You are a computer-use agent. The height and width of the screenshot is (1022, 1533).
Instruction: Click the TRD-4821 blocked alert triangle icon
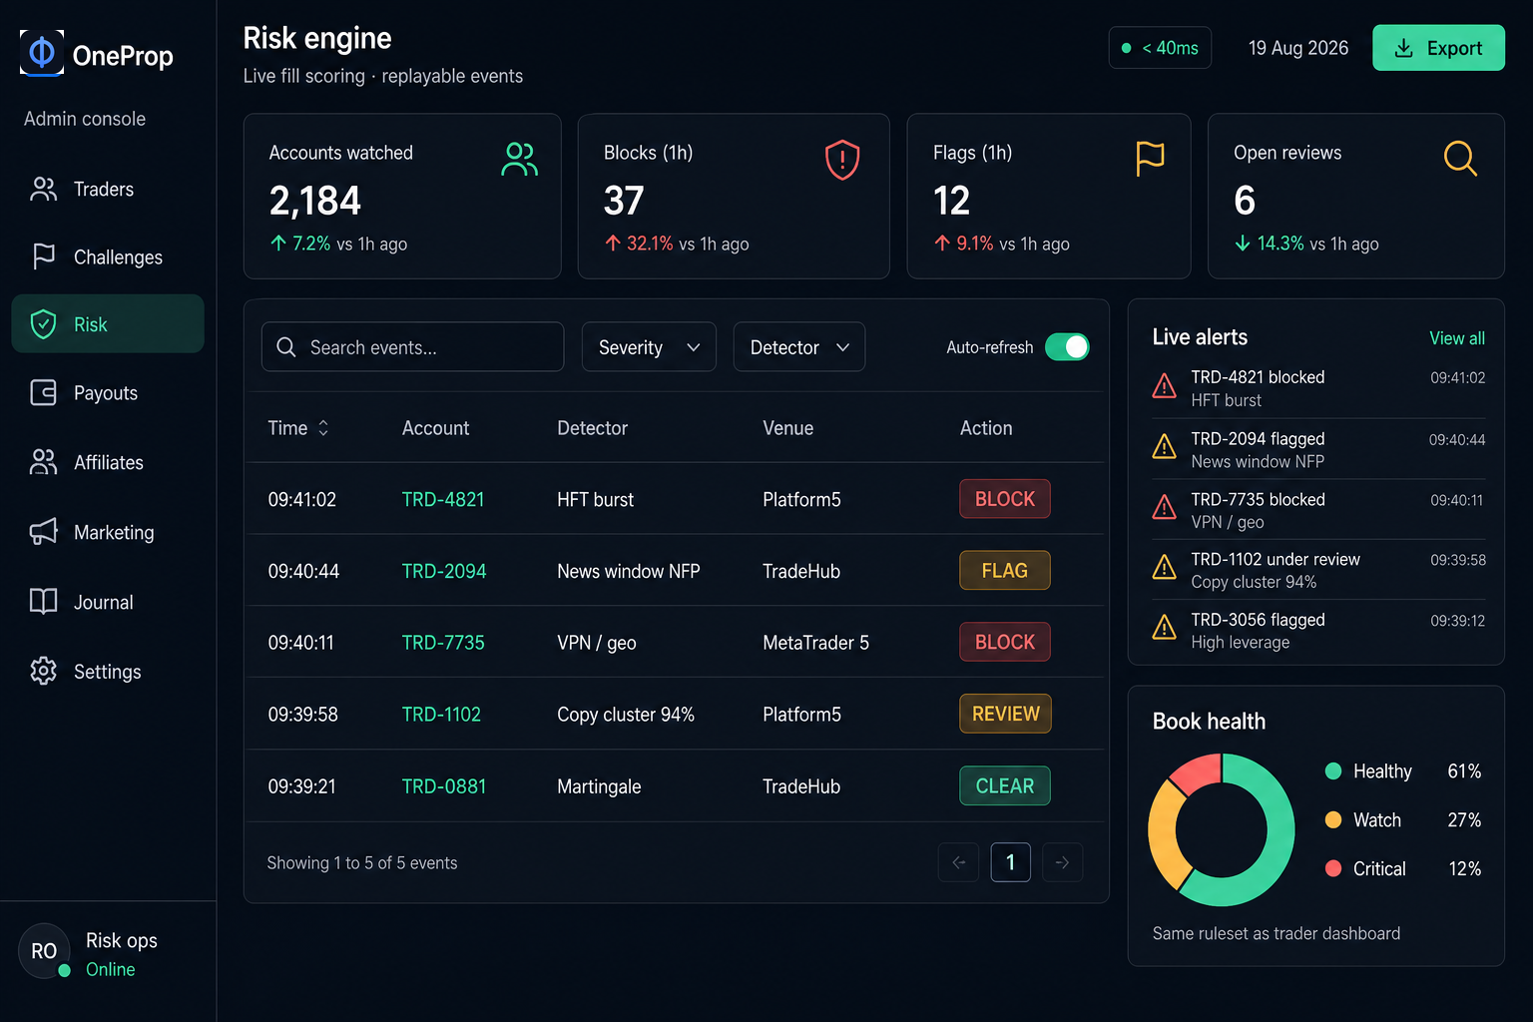1164,386
